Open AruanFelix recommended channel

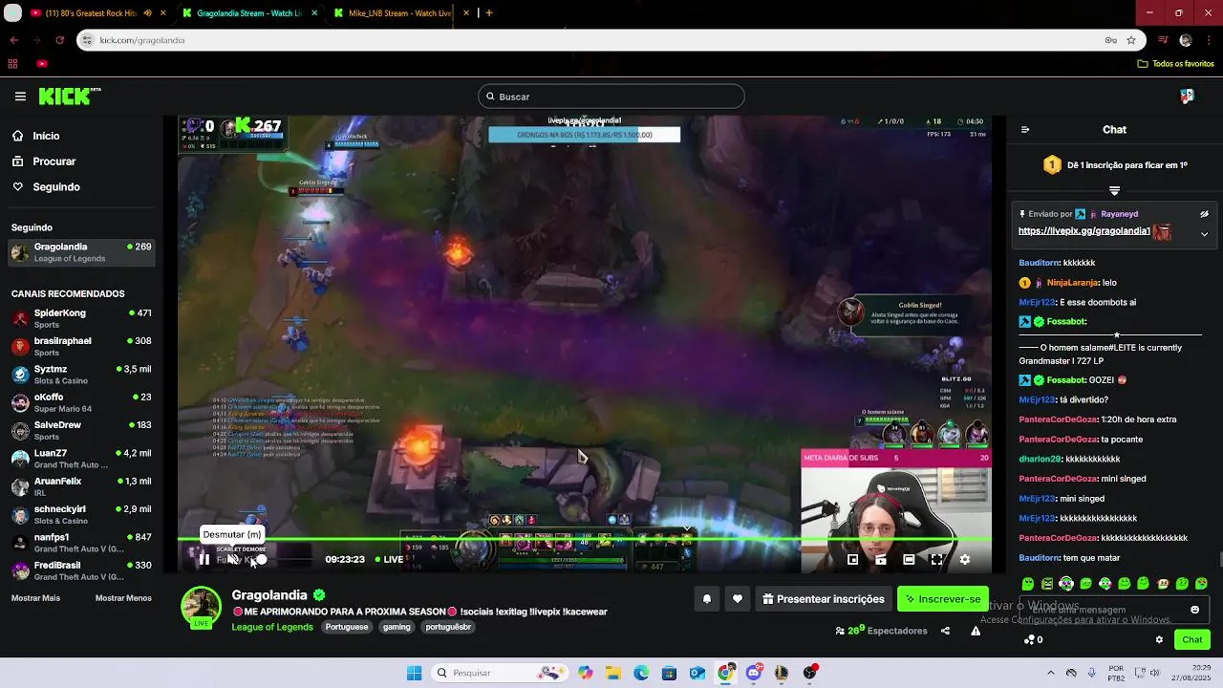click(x=82, y=486)
